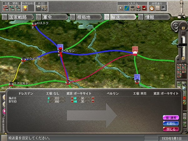
Task: Decrease He111 transport amount with left arrow
Action: pyautogui.click(x=72, y=98)
